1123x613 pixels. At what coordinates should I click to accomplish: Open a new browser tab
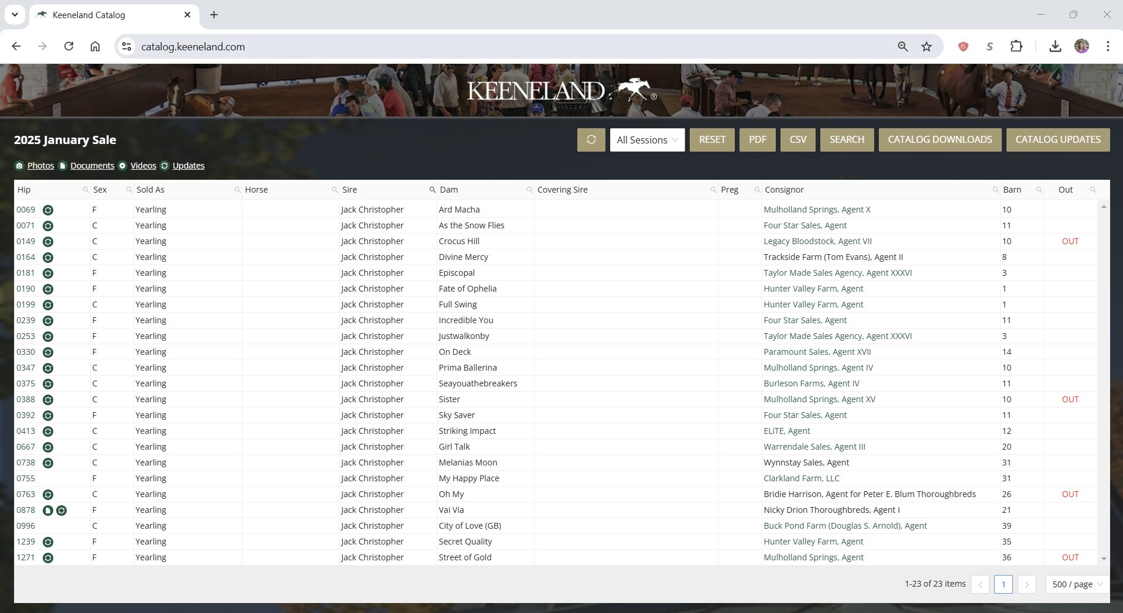(214, 15)
